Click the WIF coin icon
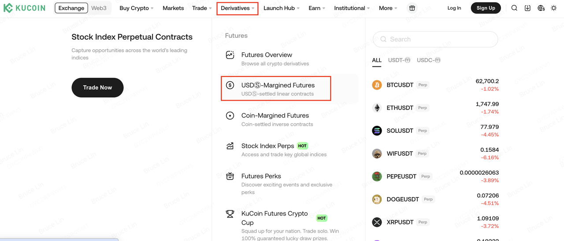Image resolution: width=564 pixels, height=241 pixels. click(377, 153)
